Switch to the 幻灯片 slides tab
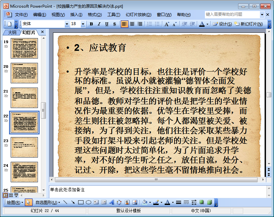Image resolution: width=274 pixels, height=217 pixels. click(x=29, y=32)
